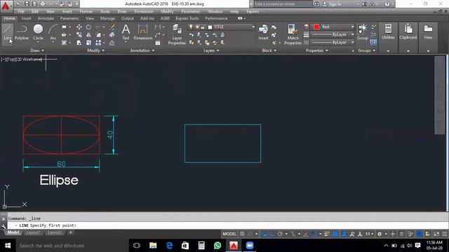Switch to the Express Tools ribbon tab
The image size is (449, 252).
coord(187,18)
